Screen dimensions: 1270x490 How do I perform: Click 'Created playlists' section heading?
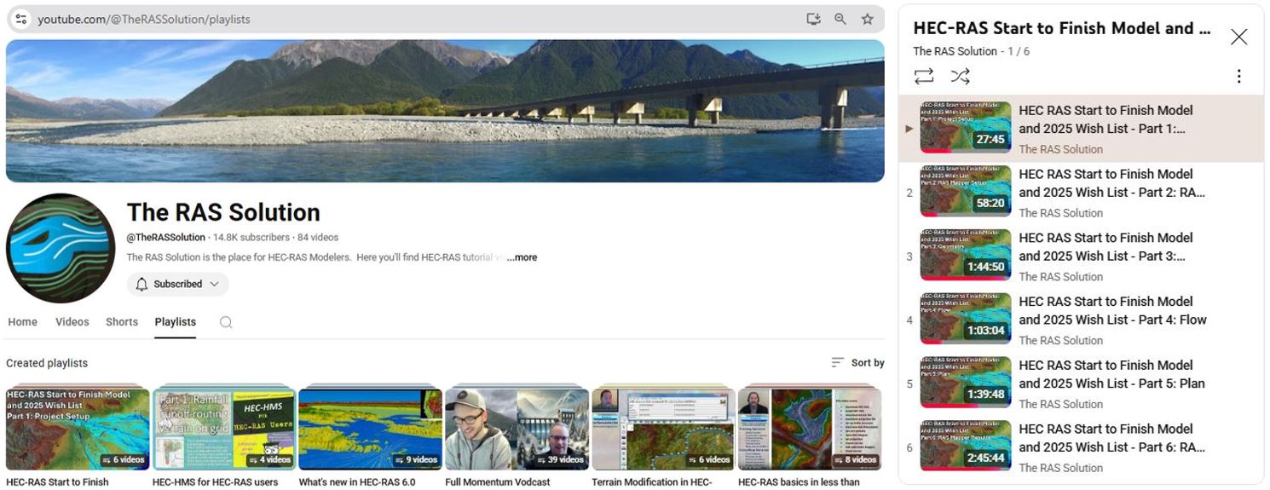[x=47, y=363]
